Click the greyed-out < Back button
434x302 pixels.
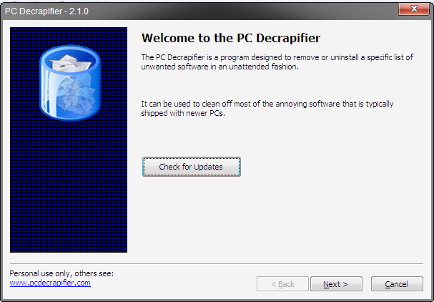coord(282,284)
